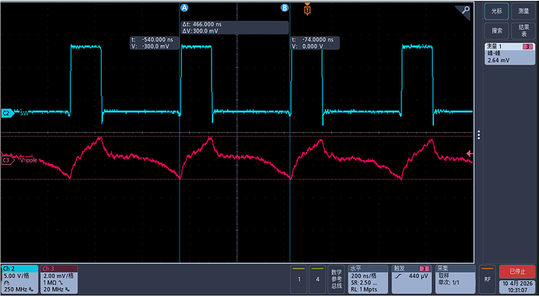
Task: Select cursor A handle at top
Action: click(184, 9)
